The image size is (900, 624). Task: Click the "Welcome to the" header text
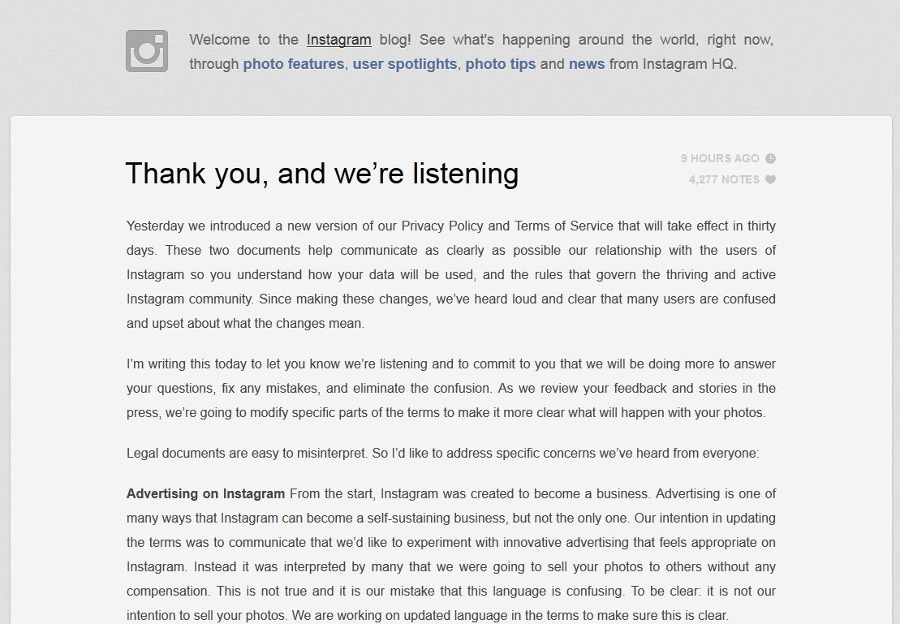(x=243, y=39)
